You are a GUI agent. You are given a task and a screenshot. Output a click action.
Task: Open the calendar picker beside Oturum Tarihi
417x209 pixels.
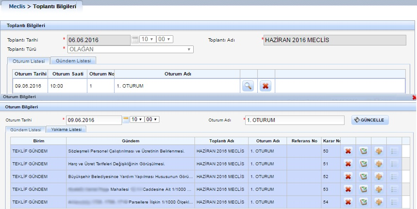coord(126,119)
